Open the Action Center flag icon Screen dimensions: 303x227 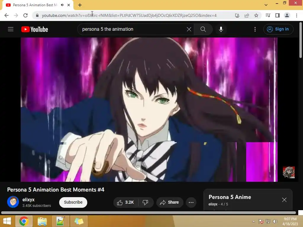(261, 221)
